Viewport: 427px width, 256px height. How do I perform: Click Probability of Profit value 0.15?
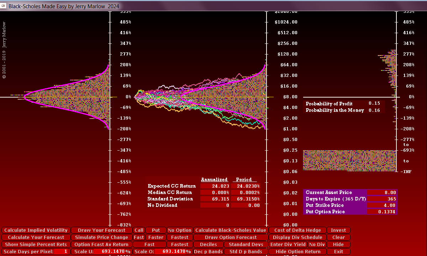(375, 104)
